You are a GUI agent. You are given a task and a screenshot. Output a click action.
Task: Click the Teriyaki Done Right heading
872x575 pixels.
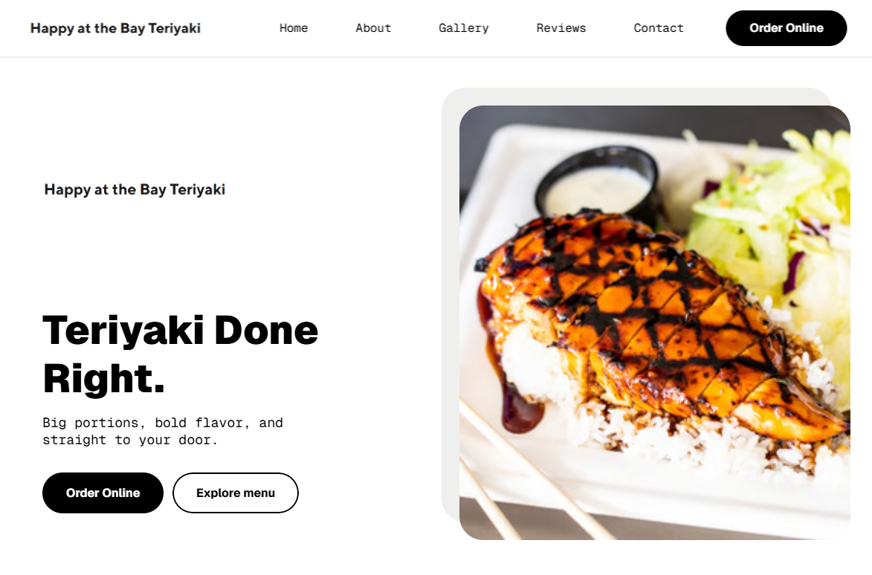(180, 354)
